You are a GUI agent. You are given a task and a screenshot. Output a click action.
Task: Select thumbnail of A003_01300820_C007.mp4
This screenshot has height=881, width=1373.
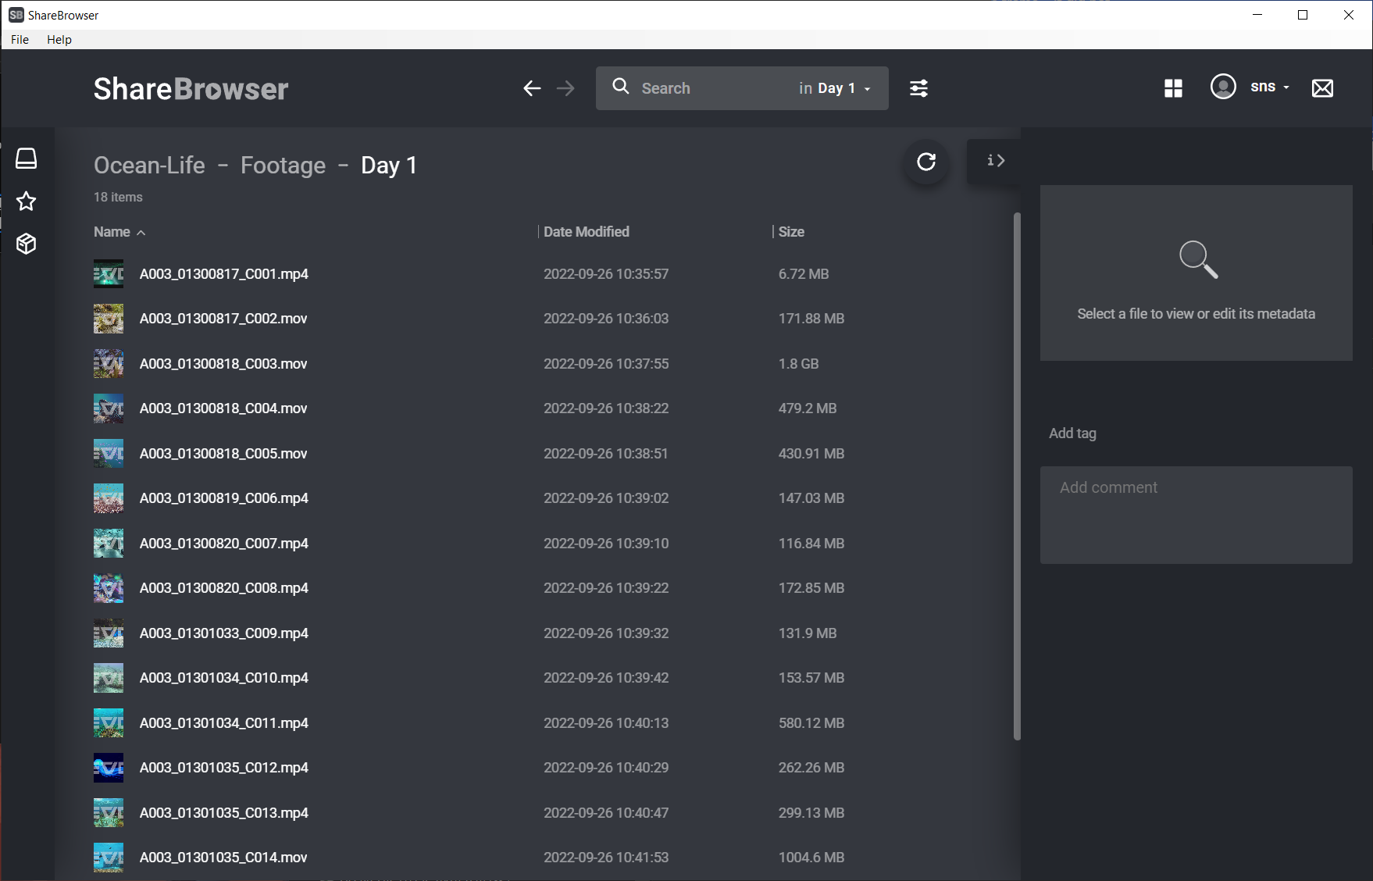[109, 544]
